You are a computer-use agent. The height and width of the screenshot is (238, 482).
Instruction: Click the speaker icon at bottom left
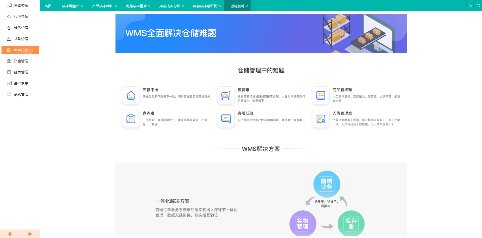(x=30, y=234)
